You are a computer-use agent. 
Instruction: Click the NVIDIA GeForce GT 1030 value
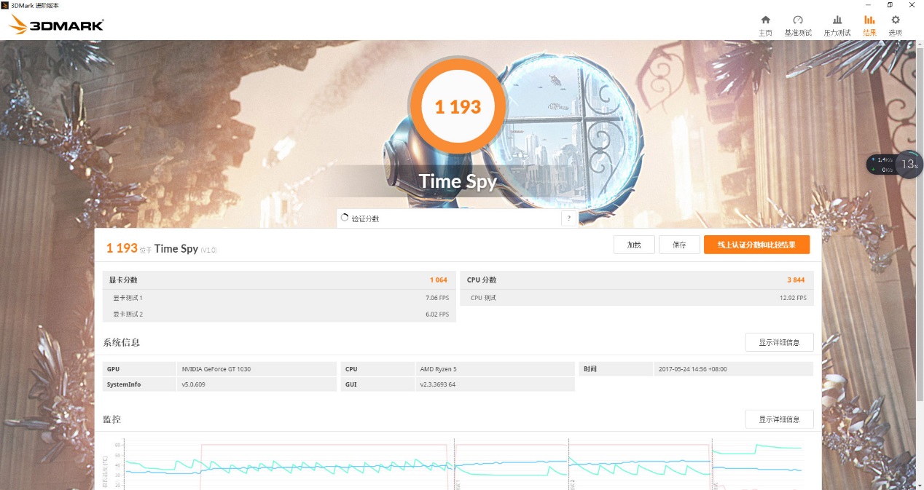coord(216,369)
